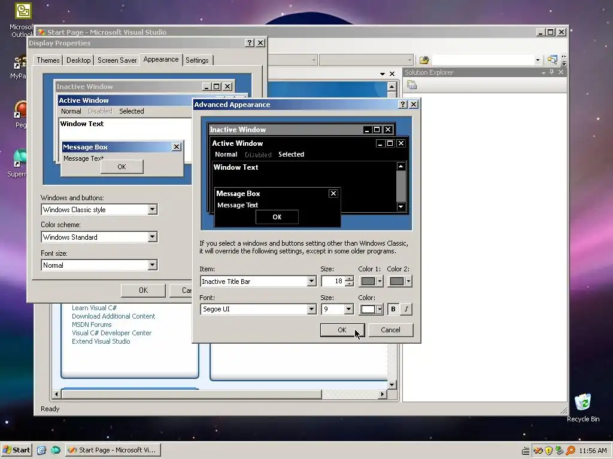Toggle the Solution Explorer auto-hide pin
Screen dimensions: 613x459
point(551,72)
